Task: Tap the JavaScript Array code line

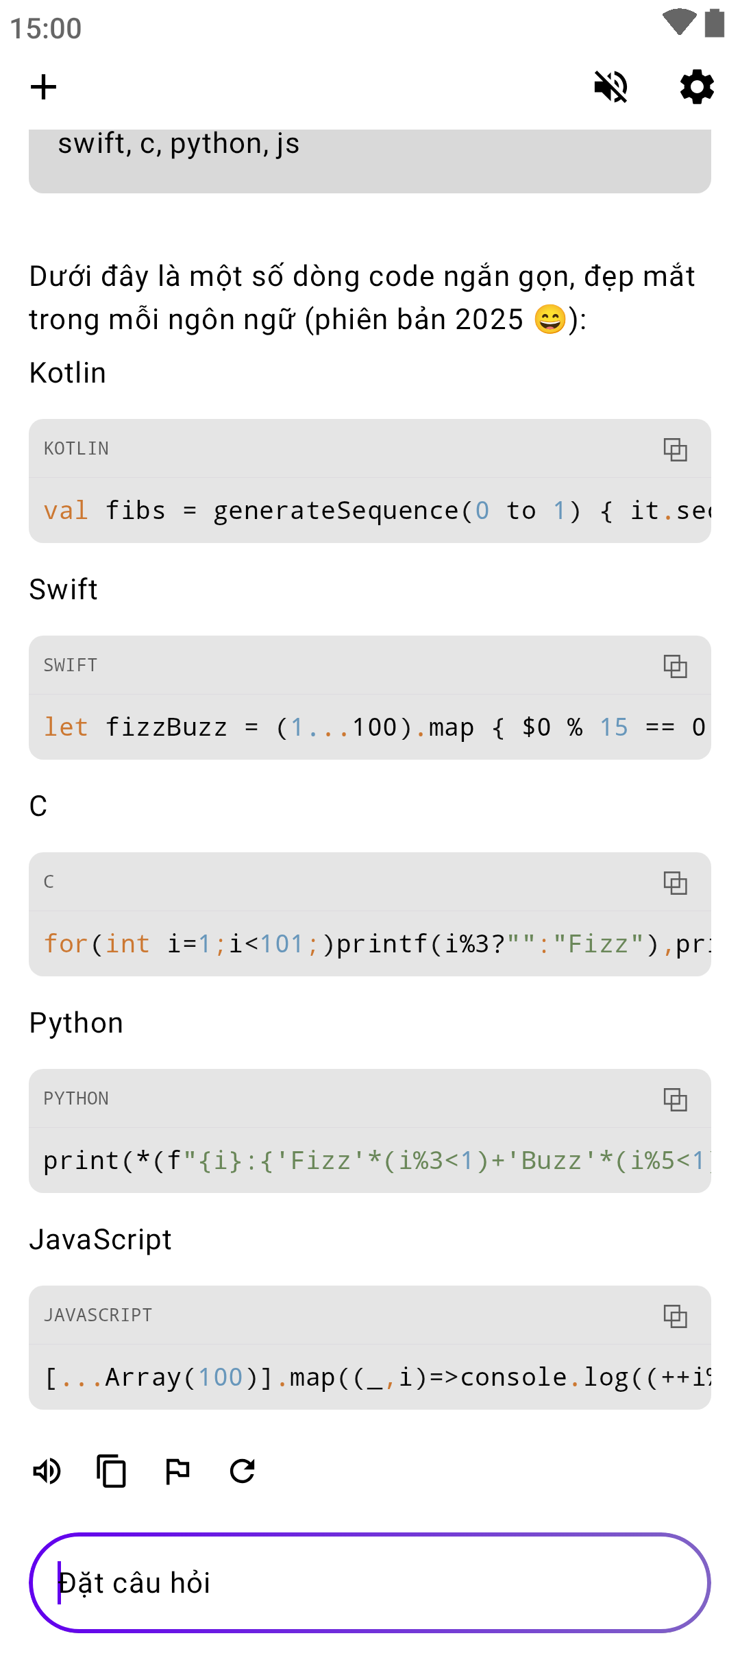Action: tap(370, 1377)
